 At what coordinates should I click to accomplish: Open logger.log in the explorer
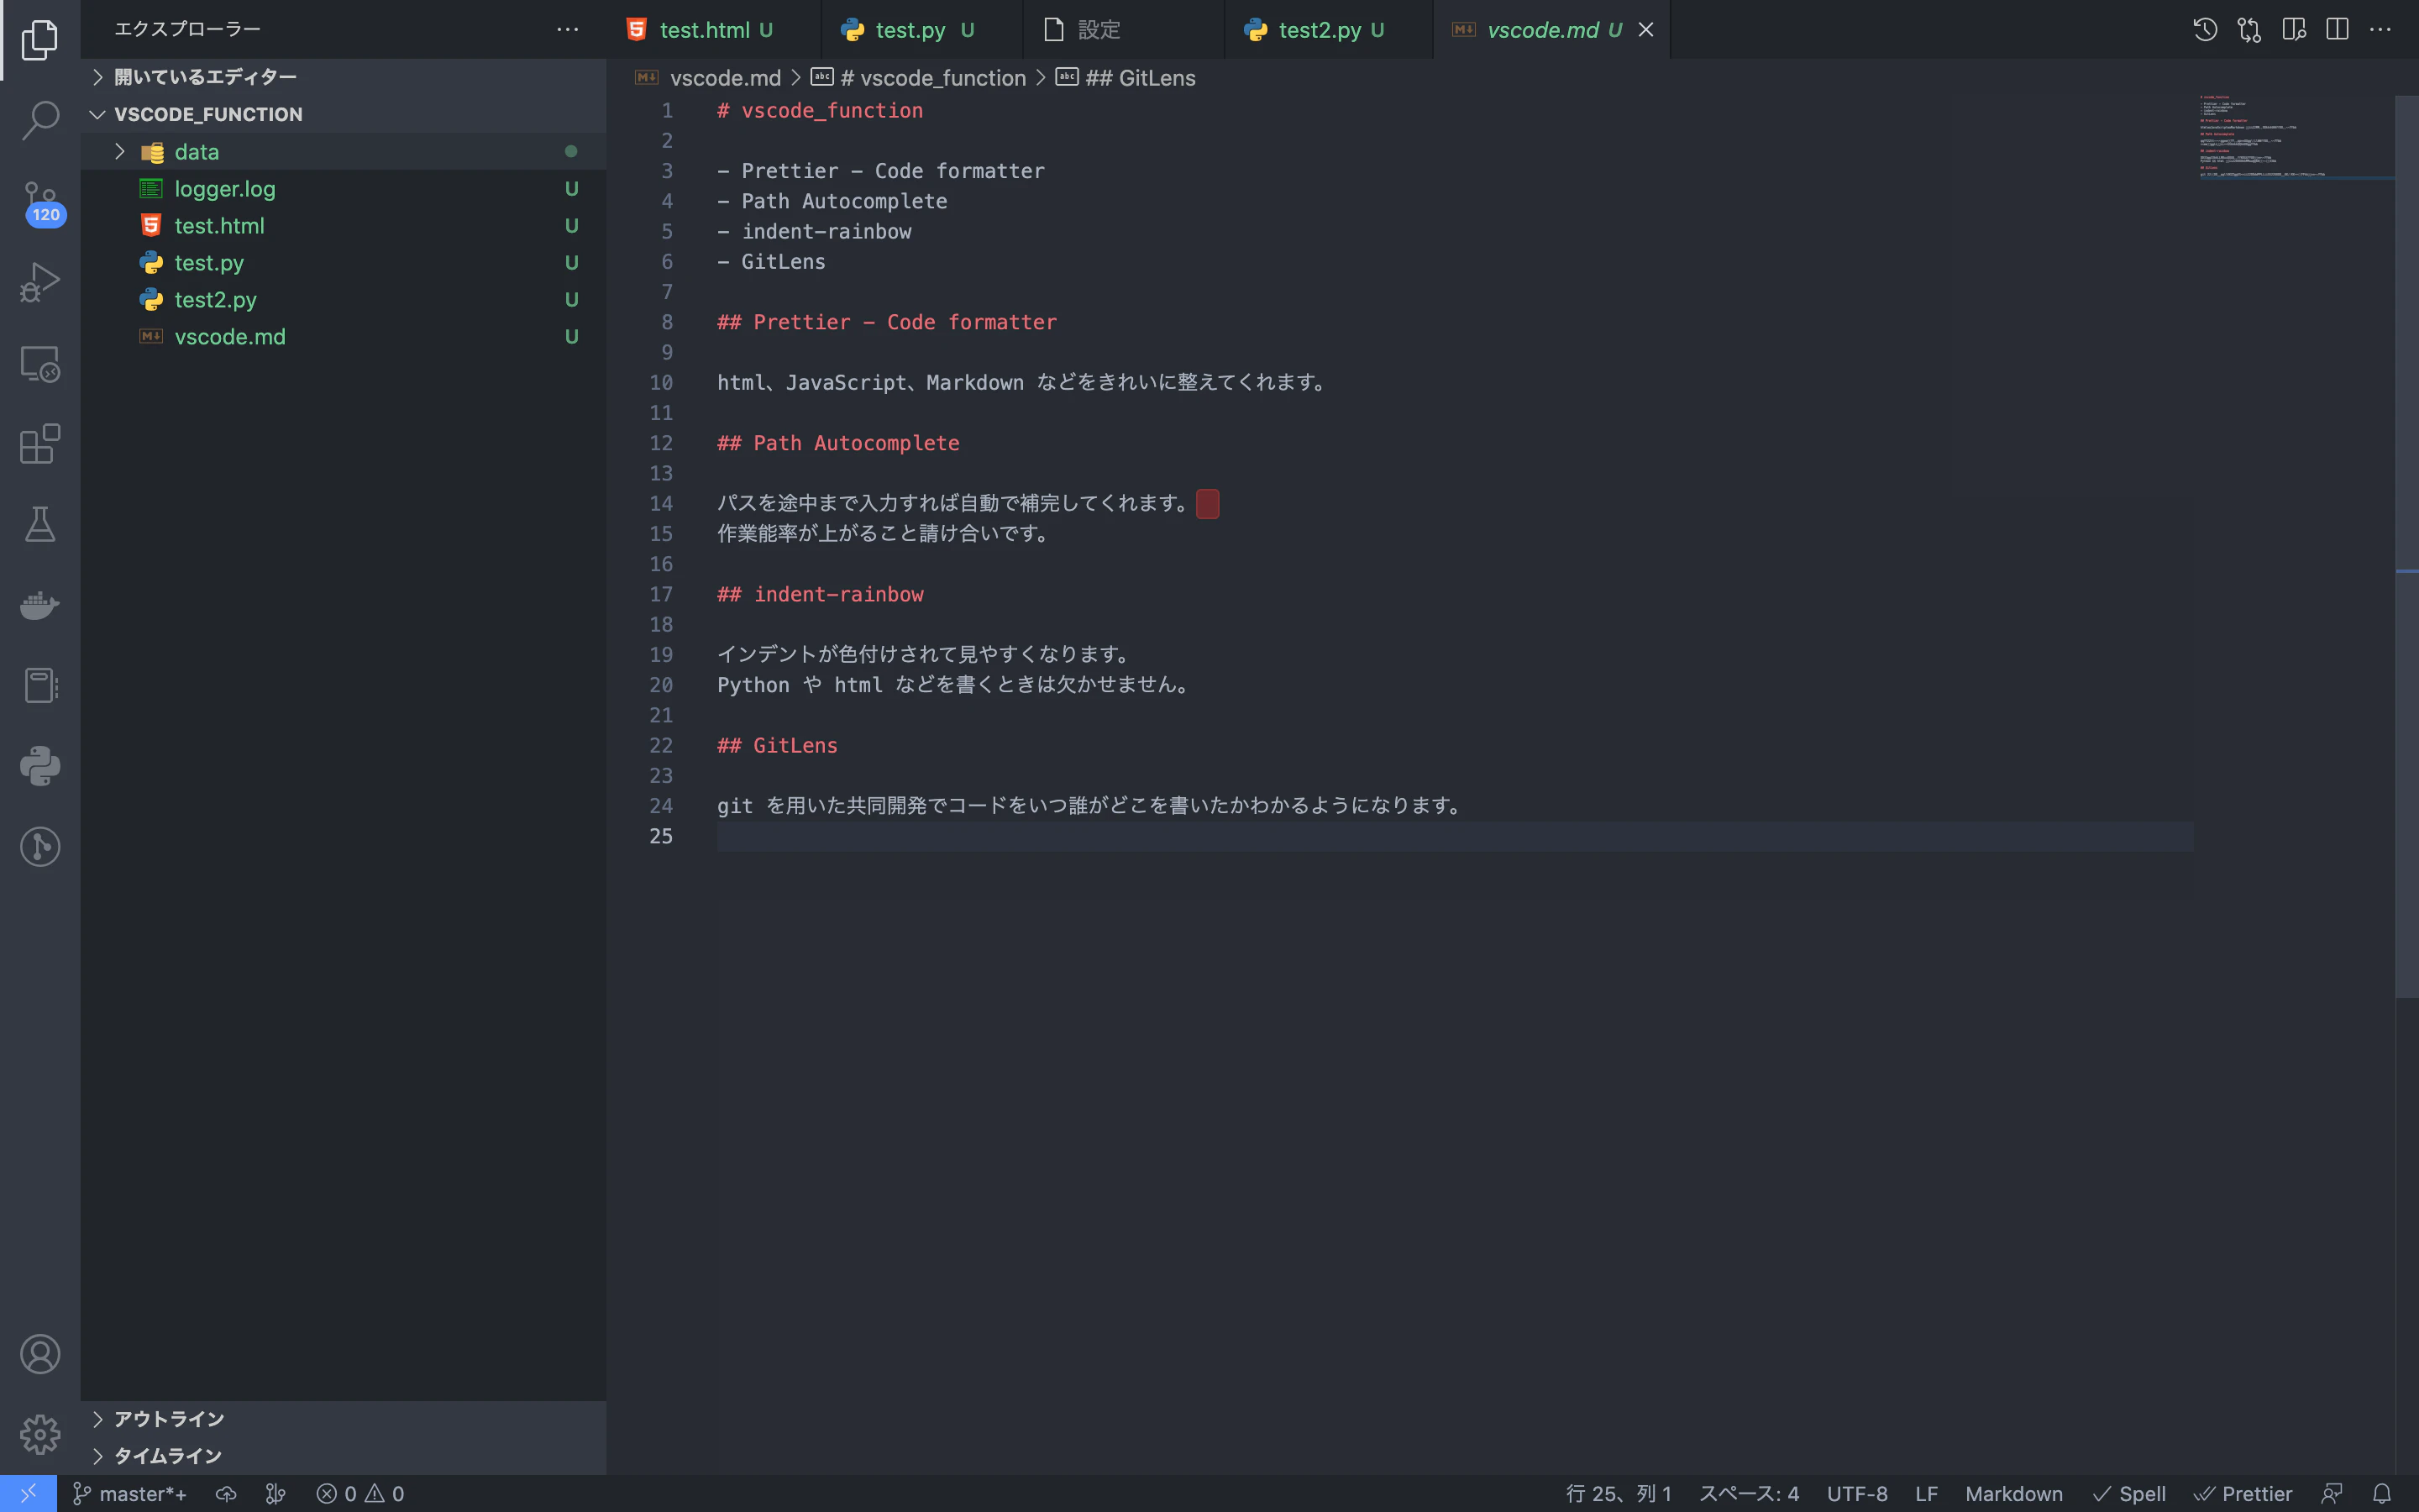(343, 189)
